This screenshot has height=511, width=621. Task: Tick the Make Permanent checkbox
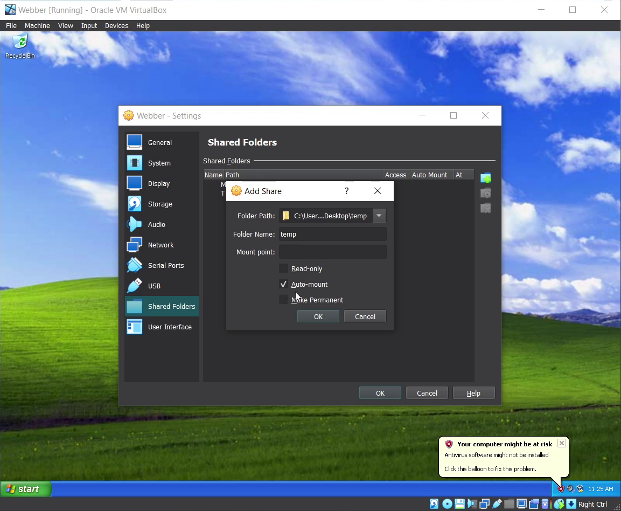[284, 300]
